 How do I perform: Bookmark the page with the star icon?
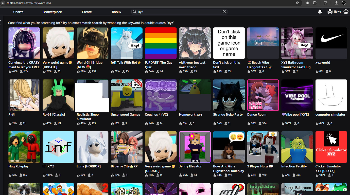(x=297, y=3)
